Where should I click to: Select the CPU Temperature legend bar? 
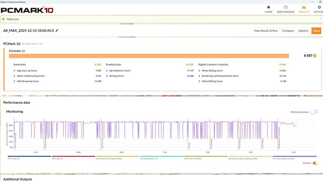(162, 157)
